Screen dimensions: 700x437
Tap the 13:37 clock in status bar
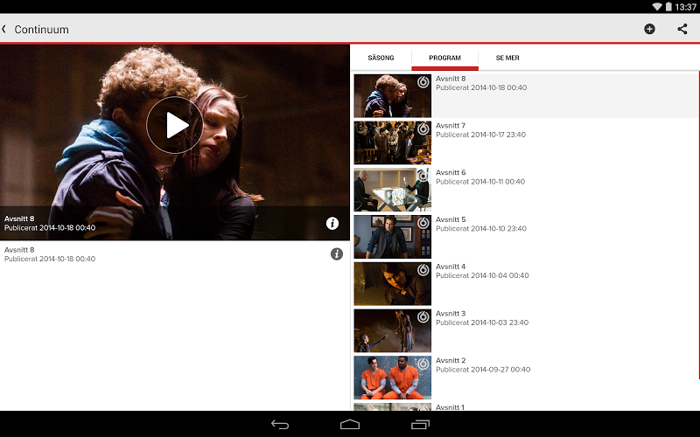tap(686, 7)
